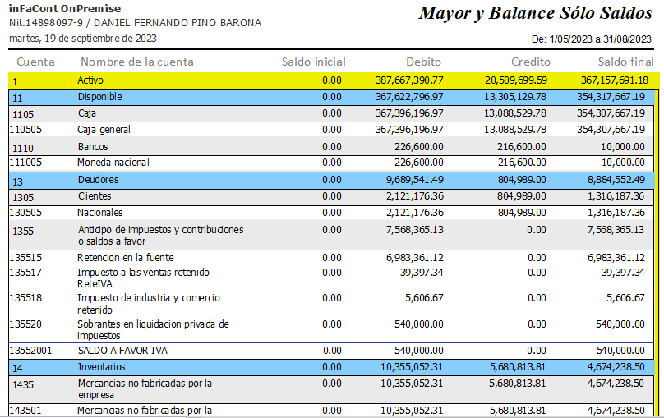Viewport: 664px width, 418px height.
Task: Click Inventarios credit 5,680,813.81
Action: tap(518, 367)
